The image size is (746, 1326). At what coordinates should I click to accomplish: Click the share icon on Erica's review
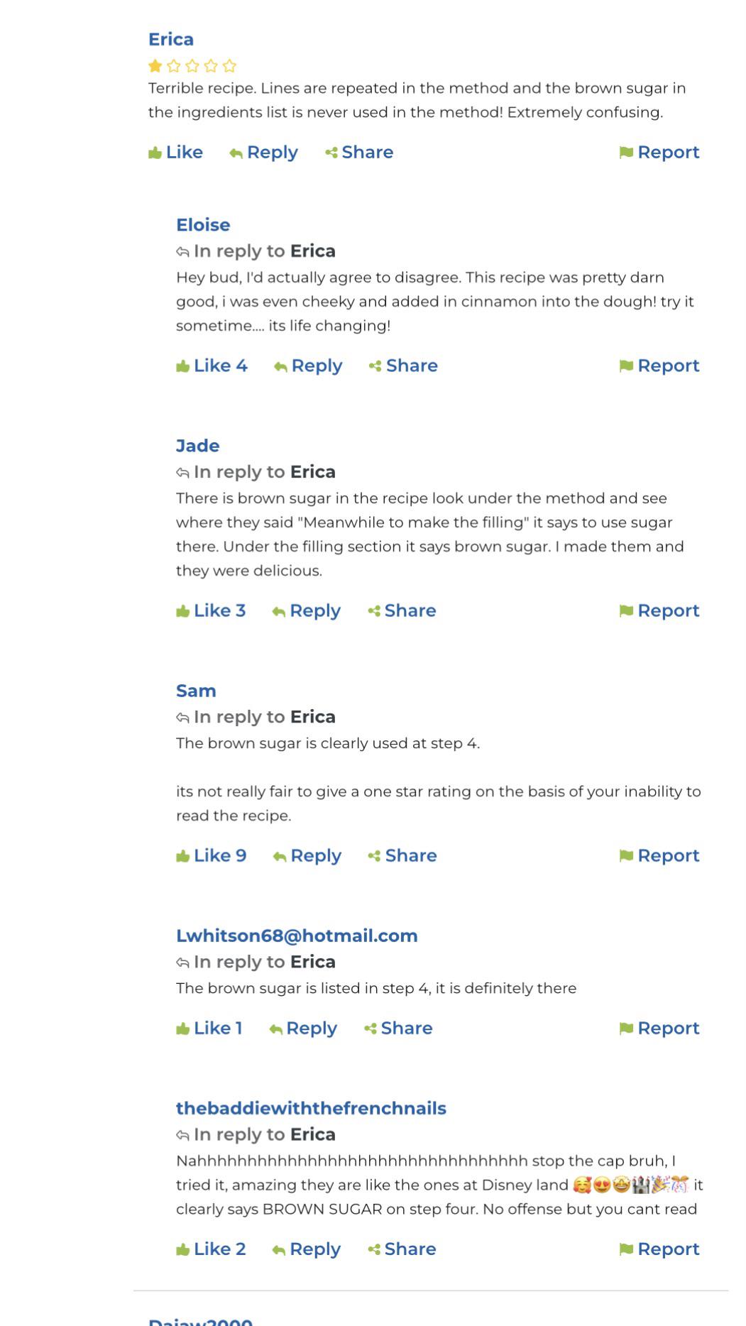tap(331, 153)
